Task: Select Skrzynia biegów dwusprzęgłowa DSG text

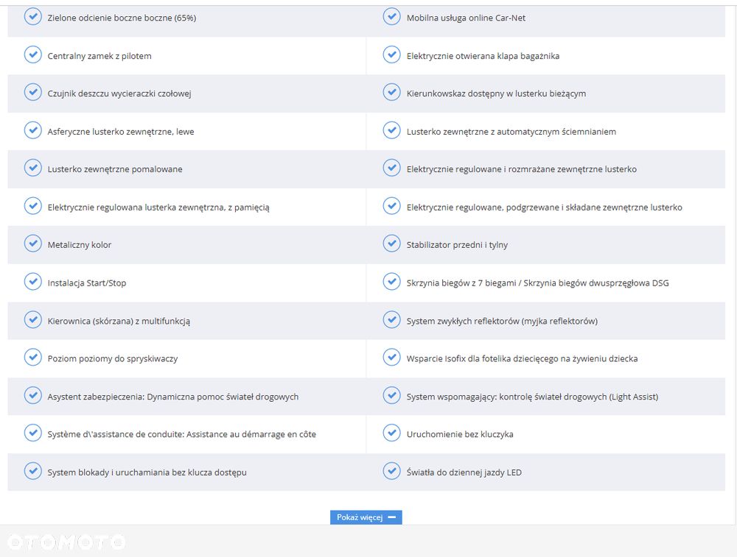Action: 596,283
